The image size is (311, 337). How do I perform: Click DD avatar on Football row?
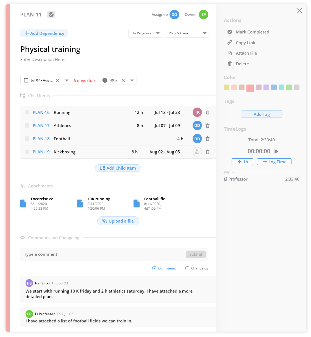197,139
